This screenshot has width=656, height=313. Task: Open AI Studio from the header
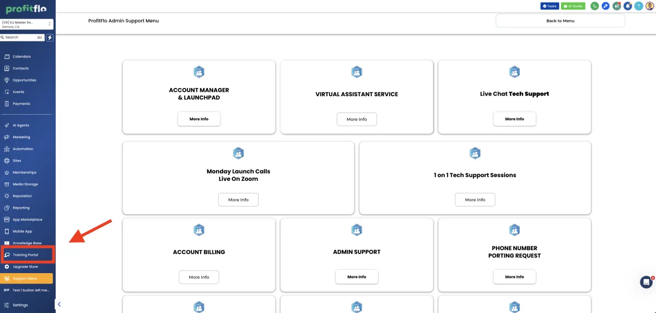(573, 6)
